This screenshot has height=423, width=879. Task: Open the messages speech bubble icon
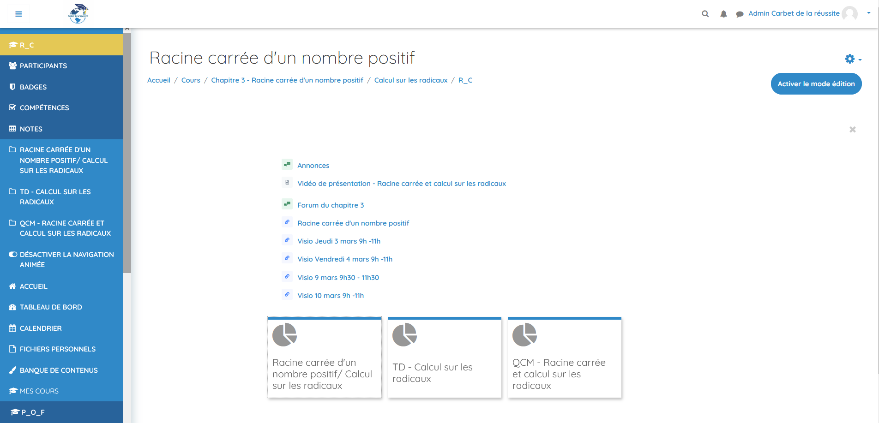(x=740, y=14)
